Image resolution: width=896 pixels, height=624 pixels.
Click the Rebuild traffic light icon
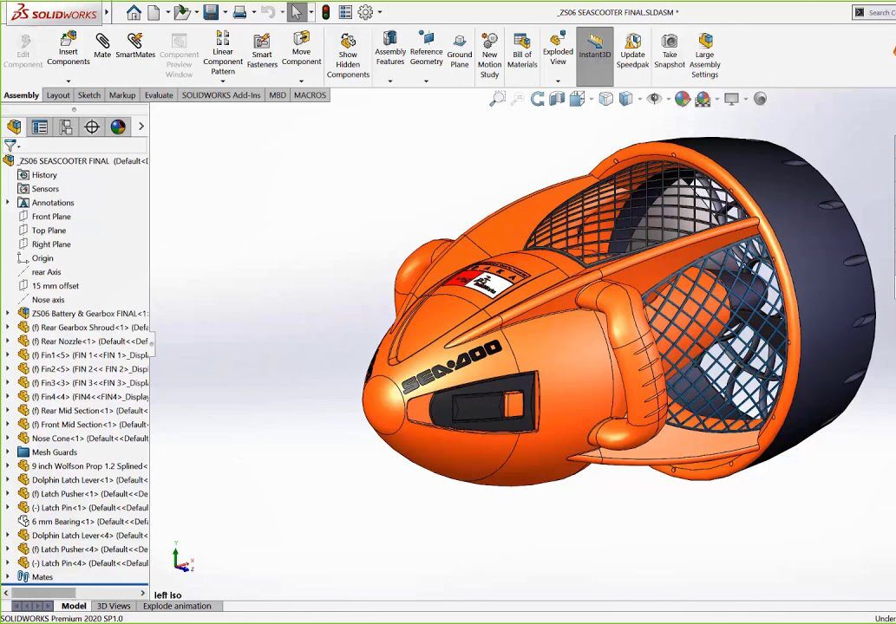(x=326, y=12)
